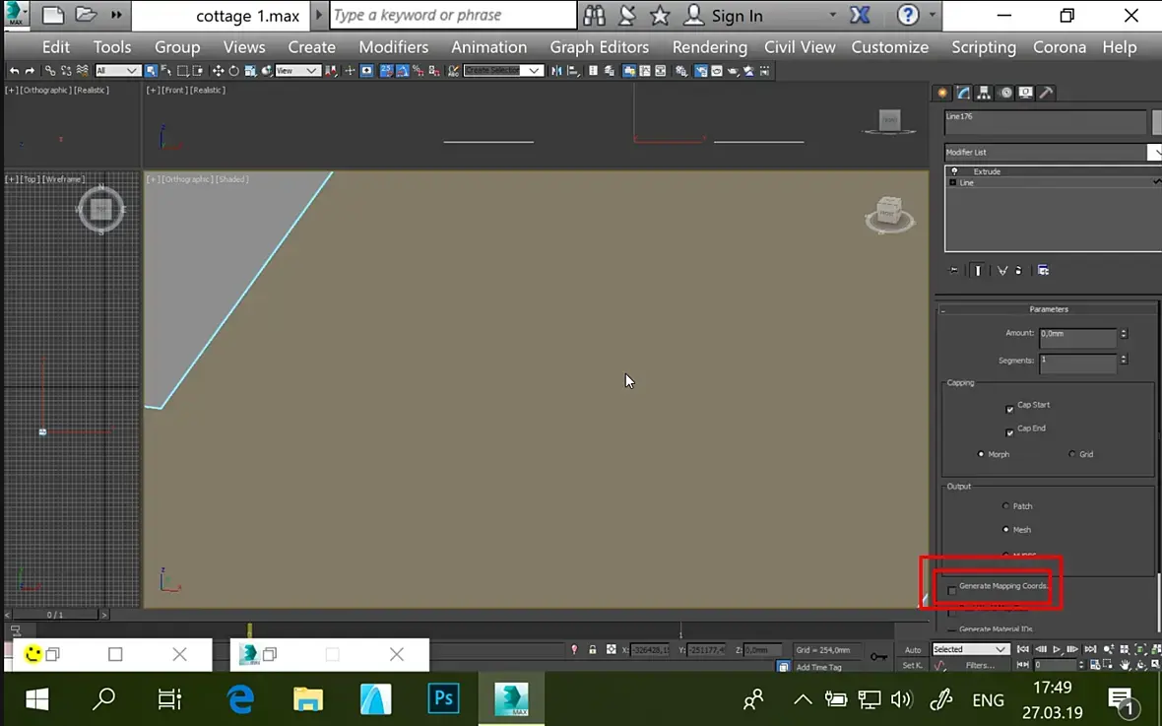Open the Create command panel tab
This screenshot has height=726, width=1162.
coord(942,93)
